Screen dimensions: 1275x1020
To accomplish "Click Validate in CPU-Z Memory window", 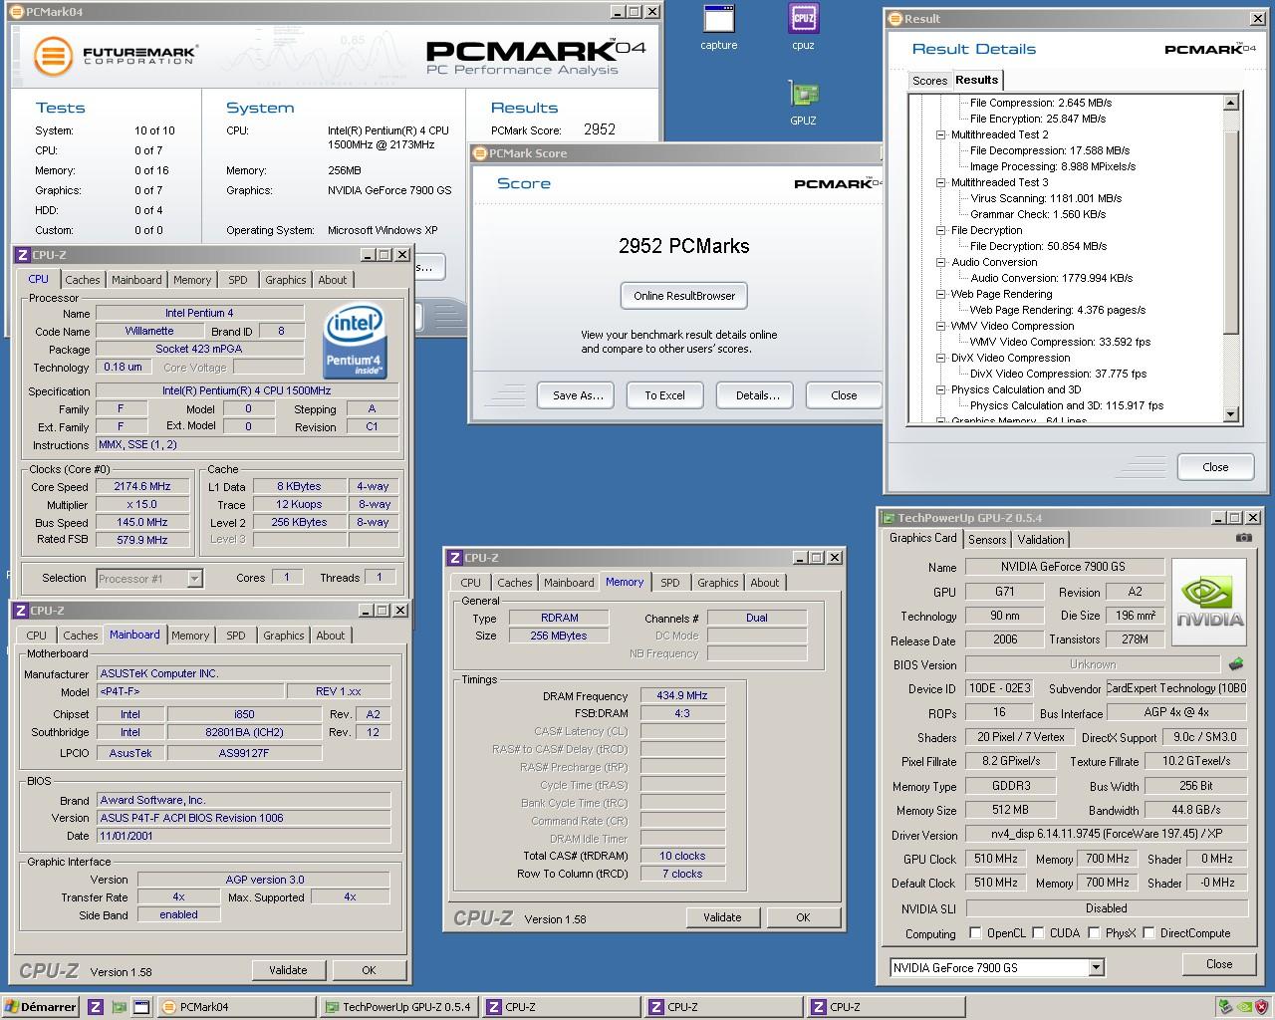I will point(722,917).
